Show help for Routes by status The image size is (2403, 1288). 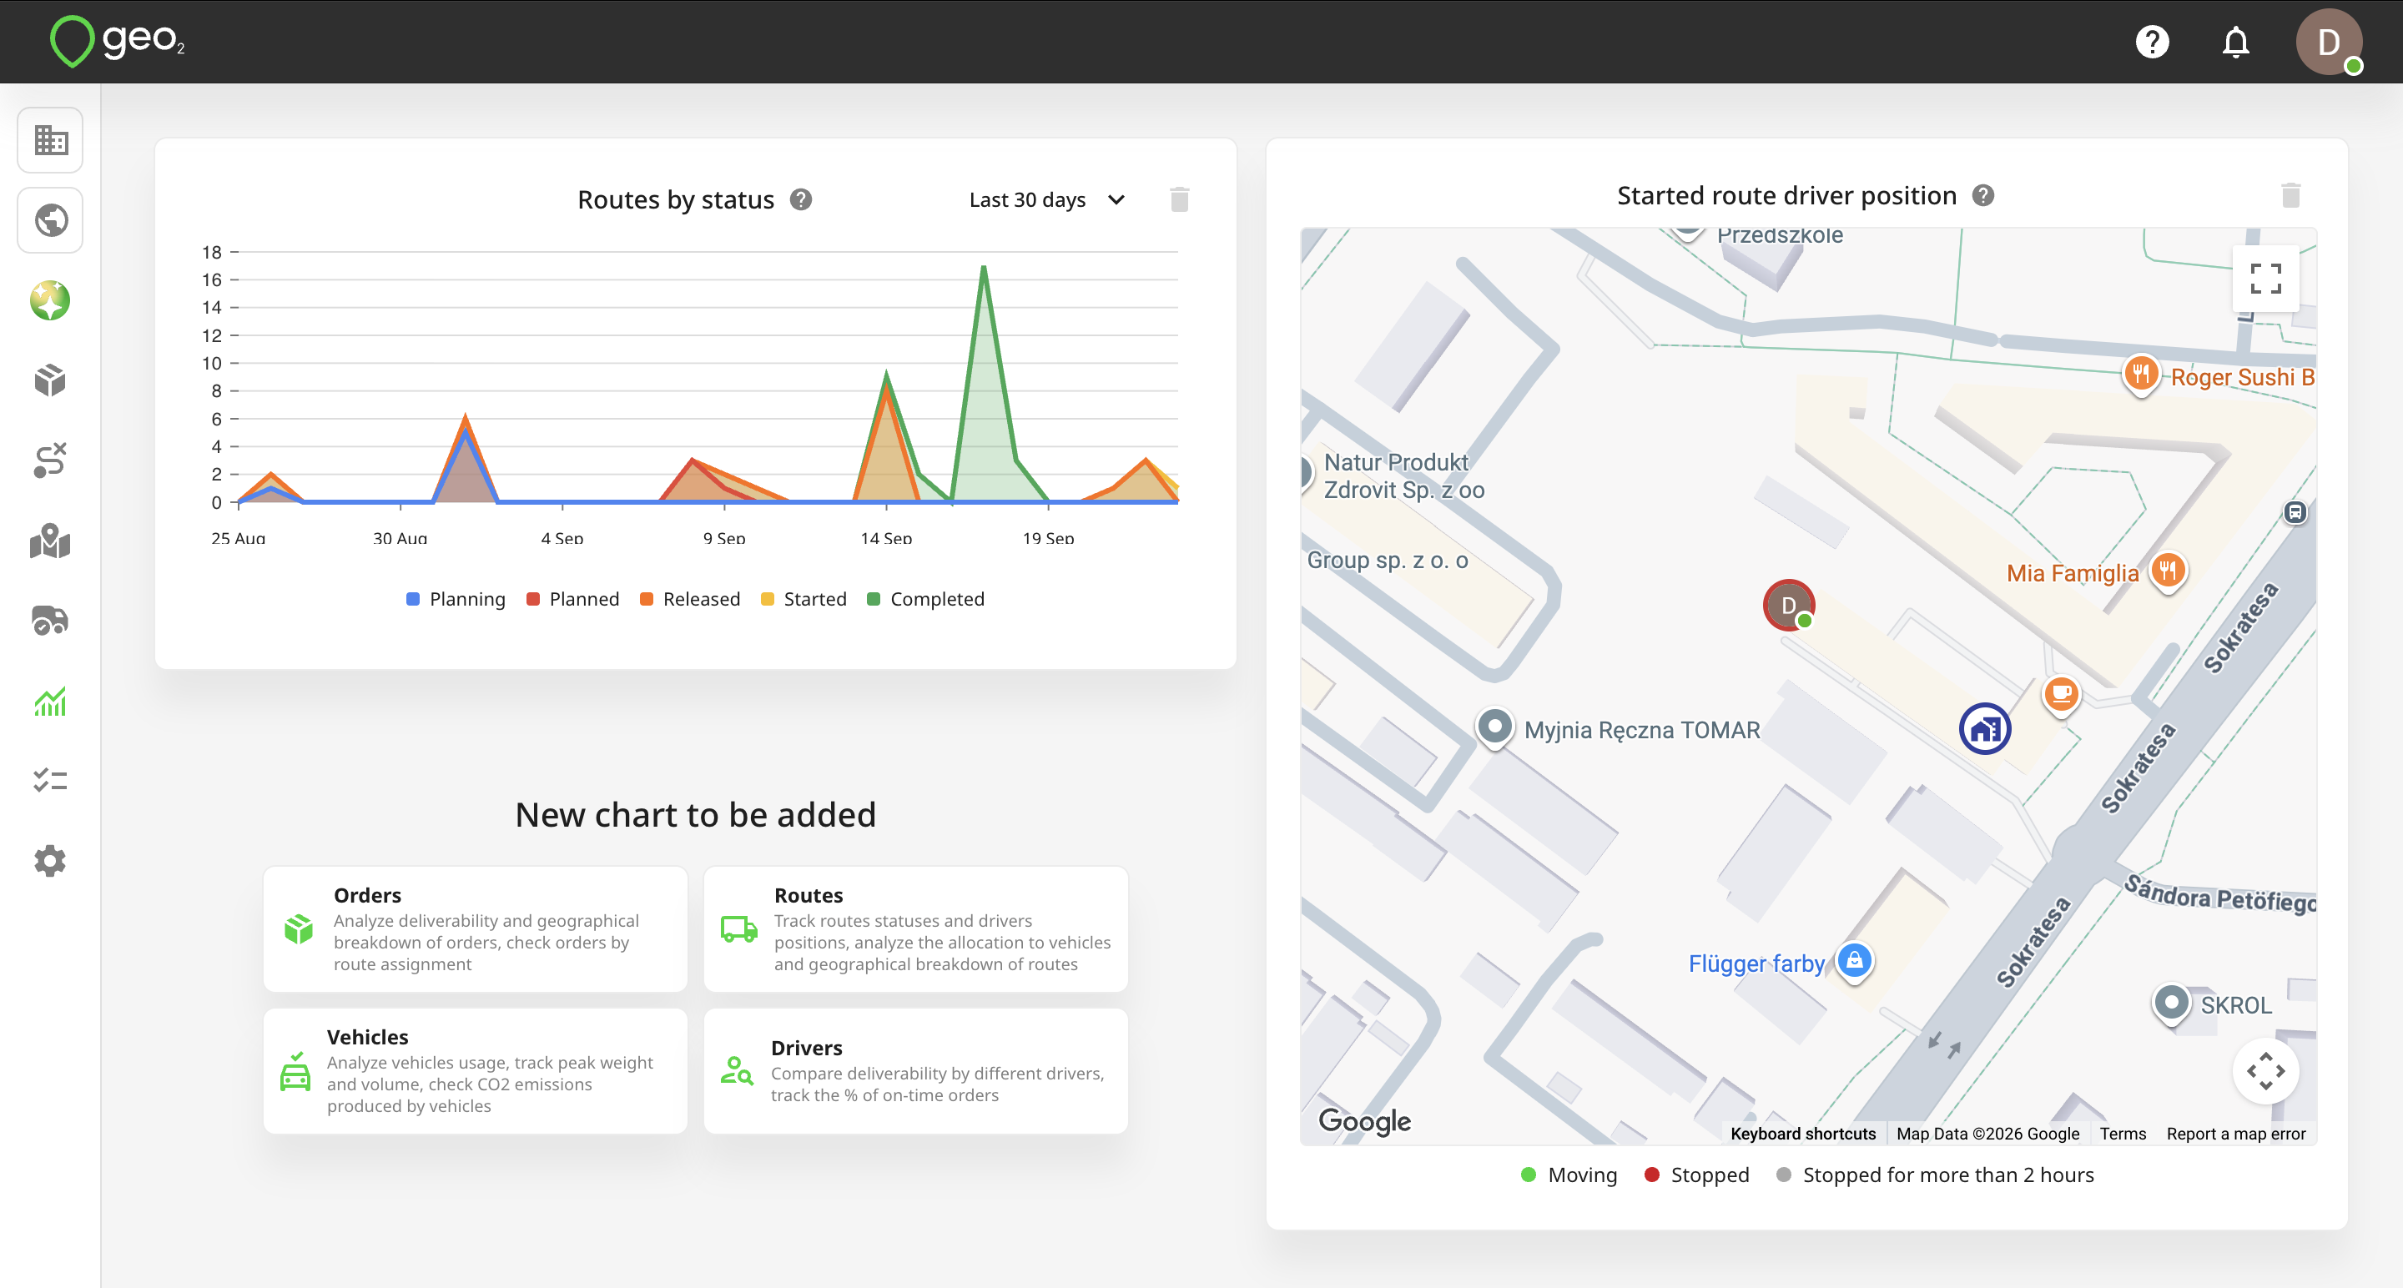point(800,199)
